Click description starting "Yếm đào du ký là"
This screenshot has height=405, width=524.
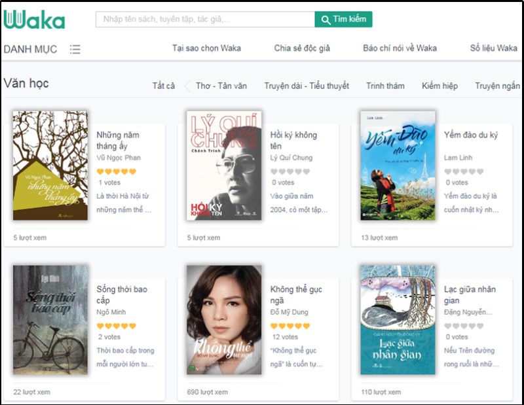(x=471, y=203)
